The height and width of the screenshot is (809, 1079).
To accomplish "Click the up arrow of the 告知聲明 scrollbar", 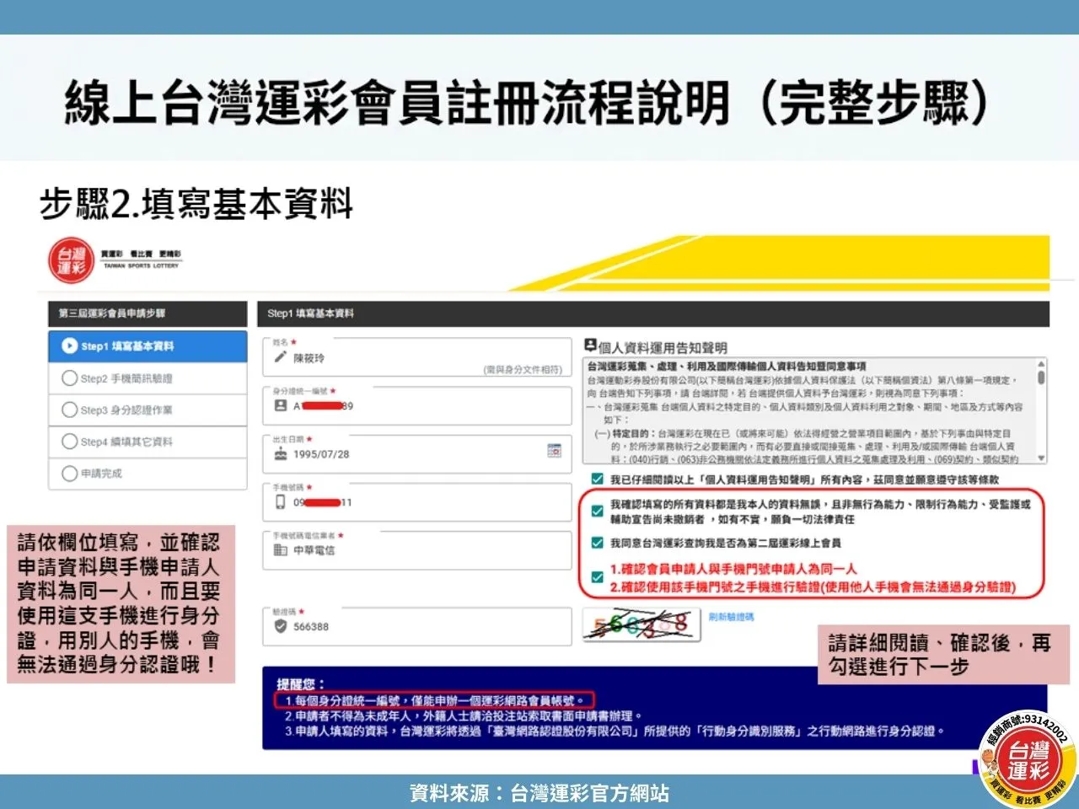I will click(x=1042, y=364).
